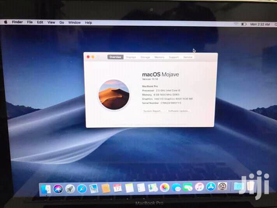Open Messages blue bubble icon

176,187
